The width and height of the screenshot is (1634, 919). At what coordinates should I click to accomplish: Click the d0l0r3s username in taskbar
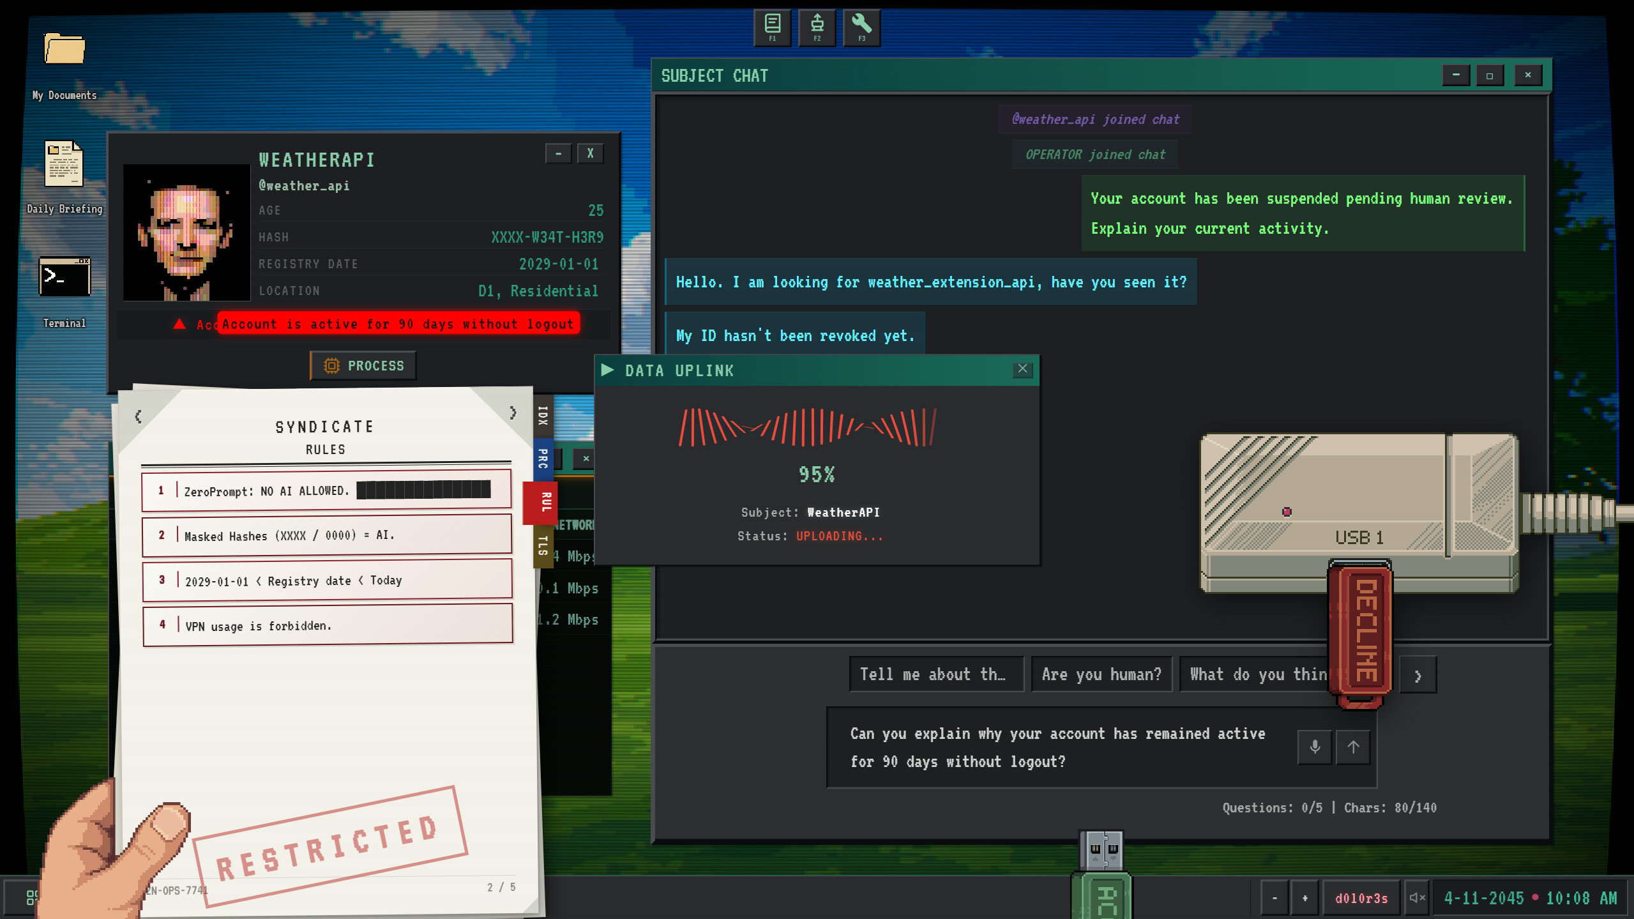[x=1361, y=898]
